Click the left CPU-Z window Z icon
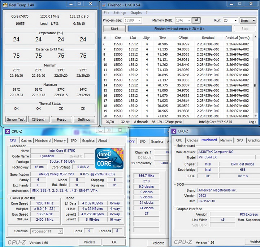The height and width of the screenshot is (247, 260). click(8, 131)
